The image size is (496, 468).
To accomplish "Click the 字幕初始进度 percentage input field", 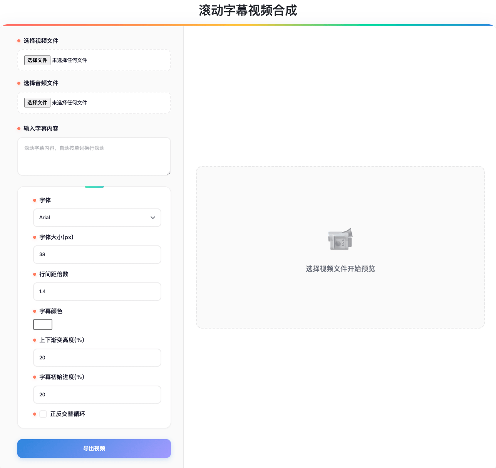I will pyautogui.click(x=97, y=395).
